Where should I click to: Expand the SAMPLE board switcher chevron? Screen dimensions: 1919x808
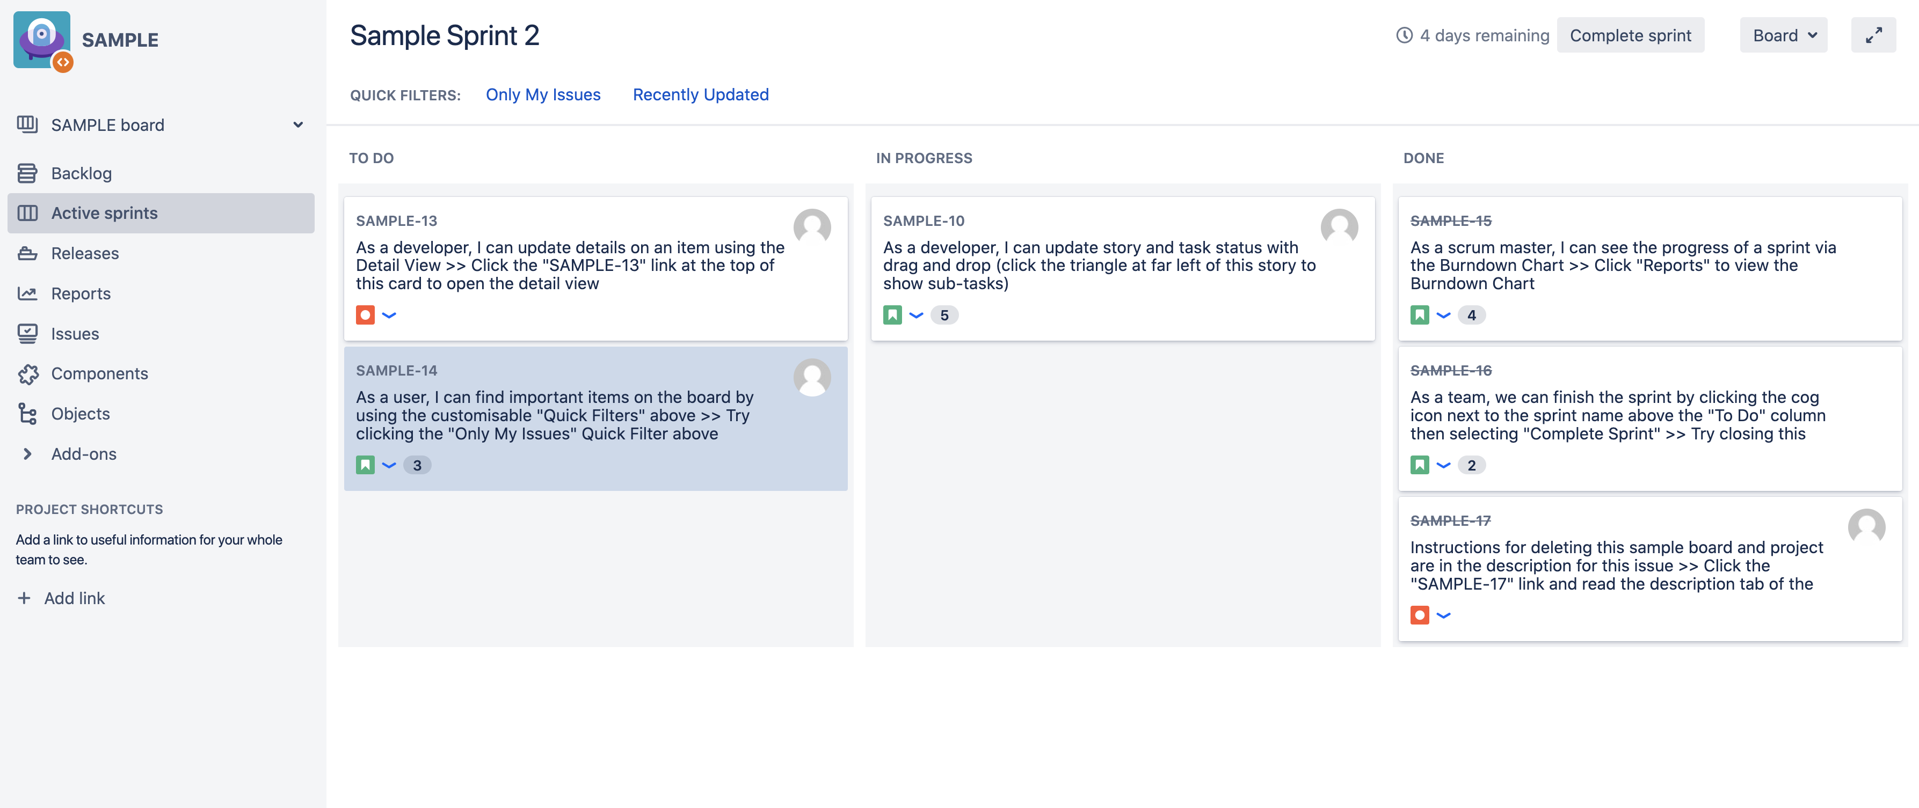tap(298, 125)
